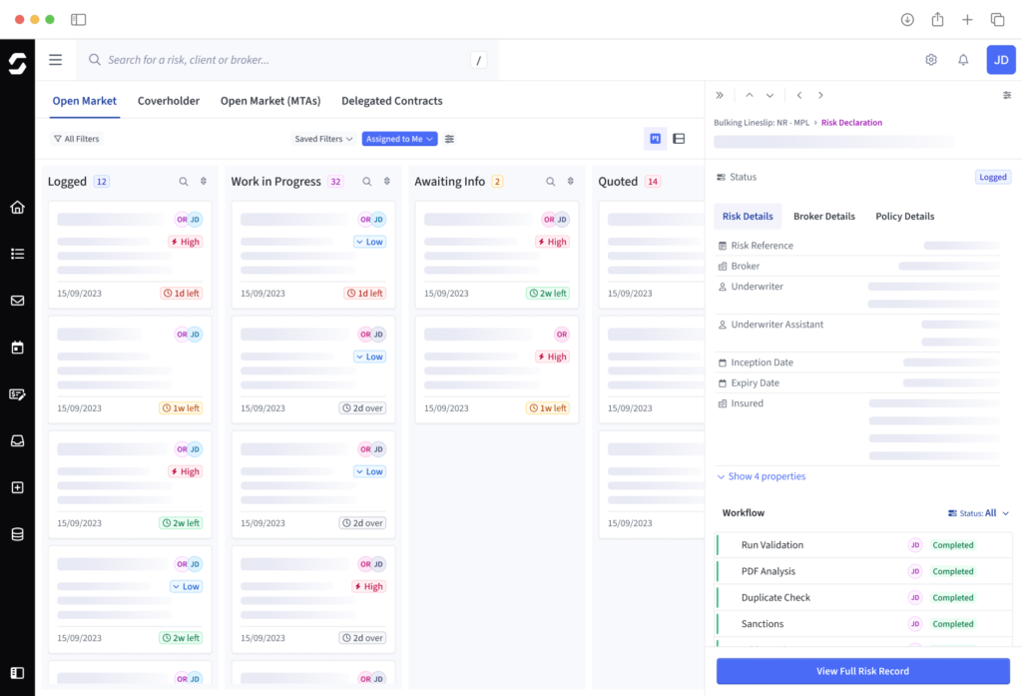Expand the Assigned to Me dropdown
Image resolution: width=1022 pixels, height=696 pixels.
(399, 139)
